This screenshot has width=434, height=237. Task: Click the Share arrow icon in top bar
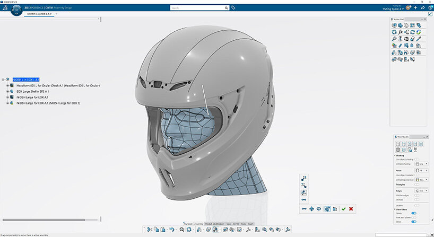422,8
